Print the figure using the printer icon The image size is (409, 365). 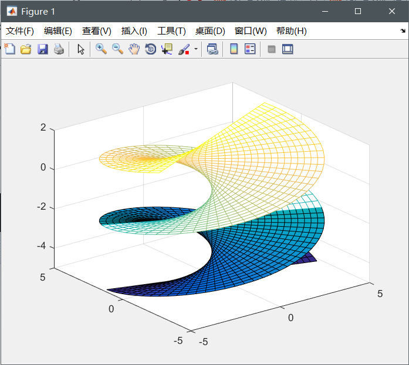pyautogui.click(x=59, y=49)
